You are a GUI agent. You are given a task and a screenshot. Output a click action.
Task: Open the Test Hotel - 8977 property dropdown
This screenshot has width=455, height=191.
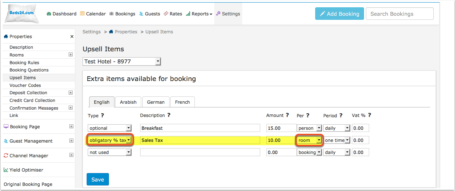point(122,62)
